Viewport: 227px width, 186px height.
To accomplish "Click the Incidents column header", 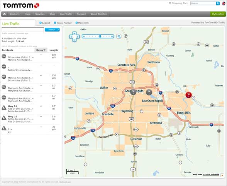I will pos(7,50).
